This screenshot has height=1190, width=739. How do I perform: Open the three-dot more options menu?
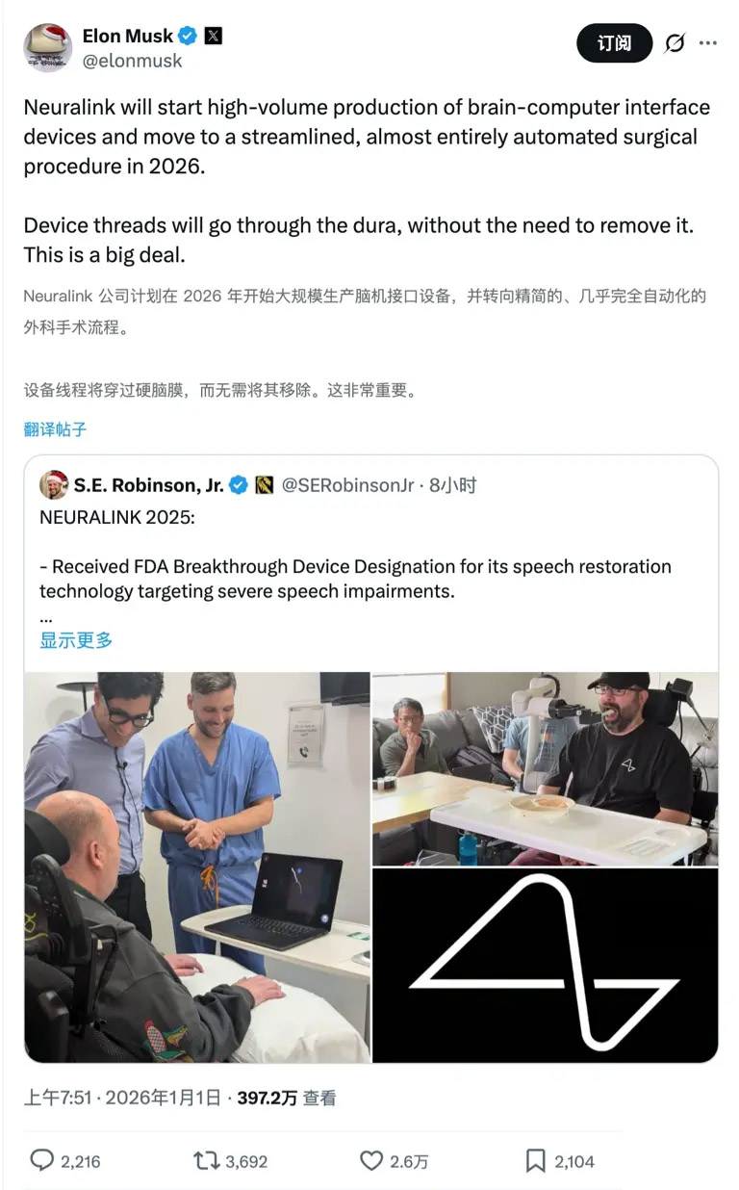[x=708, y=43]
